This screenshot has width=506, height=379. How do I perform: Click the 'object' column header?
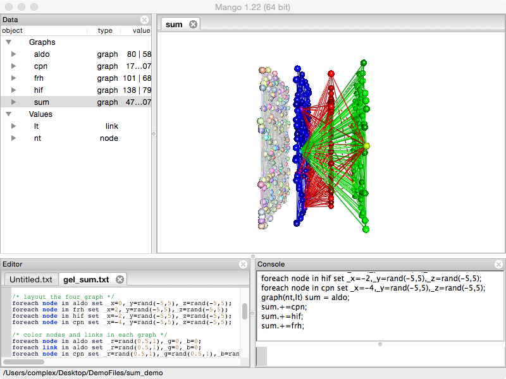(13, 30)
